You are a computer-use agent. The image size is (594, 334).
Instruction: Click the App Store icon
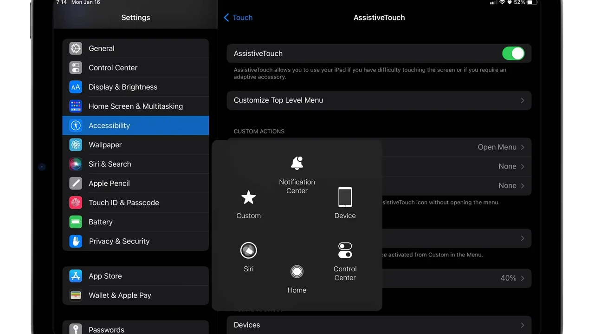pos(76,276)
